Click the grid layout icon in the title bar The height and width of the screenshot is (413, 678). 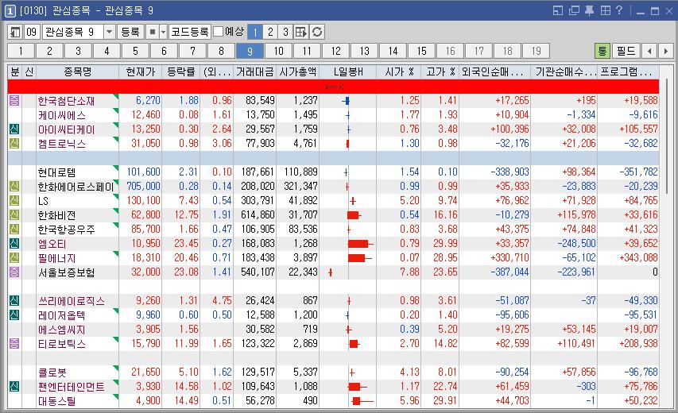tap(606, 10)
